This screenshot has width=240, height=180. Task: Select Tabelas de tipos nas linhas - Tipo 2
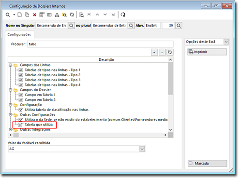(x=53, y=75)
